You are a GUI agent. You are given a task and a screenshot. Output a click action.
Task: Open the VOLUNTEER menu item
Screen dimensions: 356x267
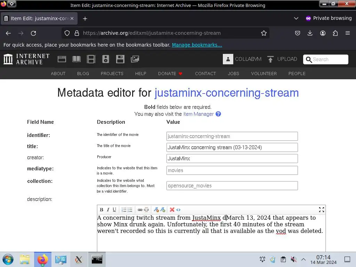pos(264,74)
